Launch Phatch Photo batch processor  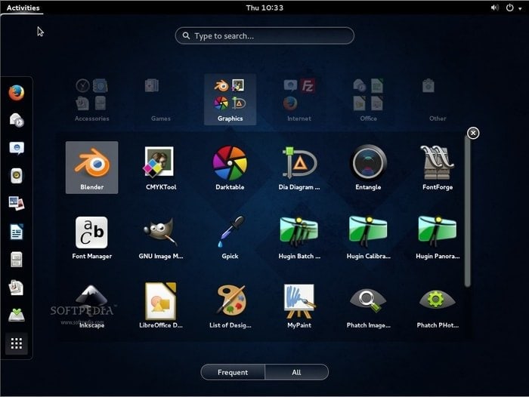(x=438, y=306)
